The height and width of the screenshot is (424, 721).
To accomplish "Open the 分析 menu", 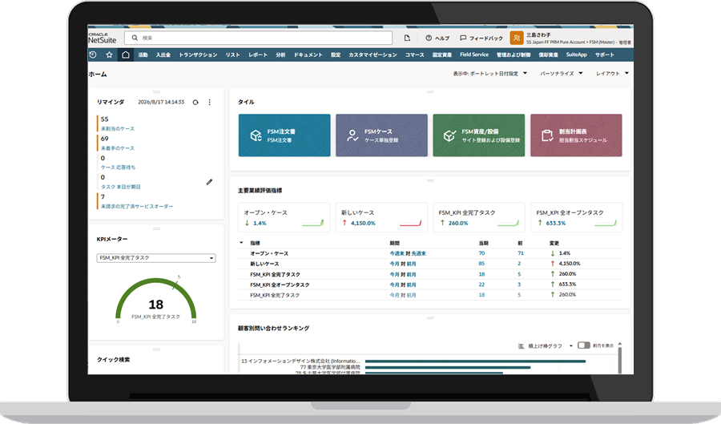I will click(x=280, y=55).
